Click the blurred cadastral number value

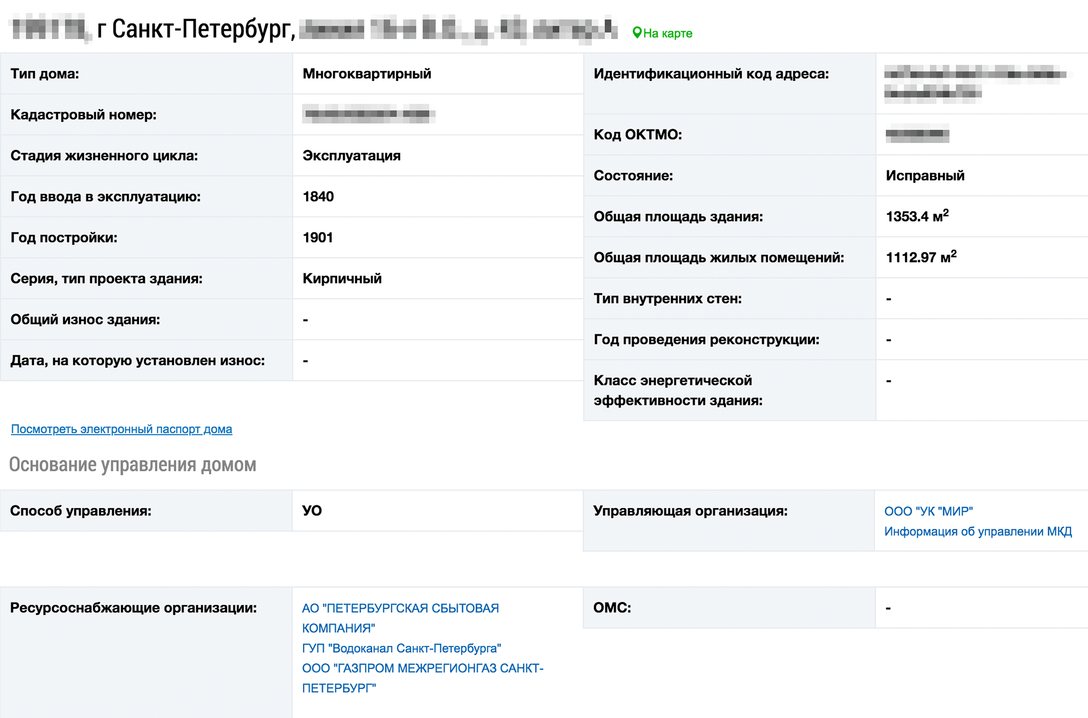tap(369, 114)
